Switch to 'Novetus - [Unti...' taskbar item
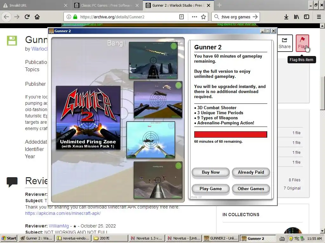Screen dimensions: 325x243 click(184, 238)
